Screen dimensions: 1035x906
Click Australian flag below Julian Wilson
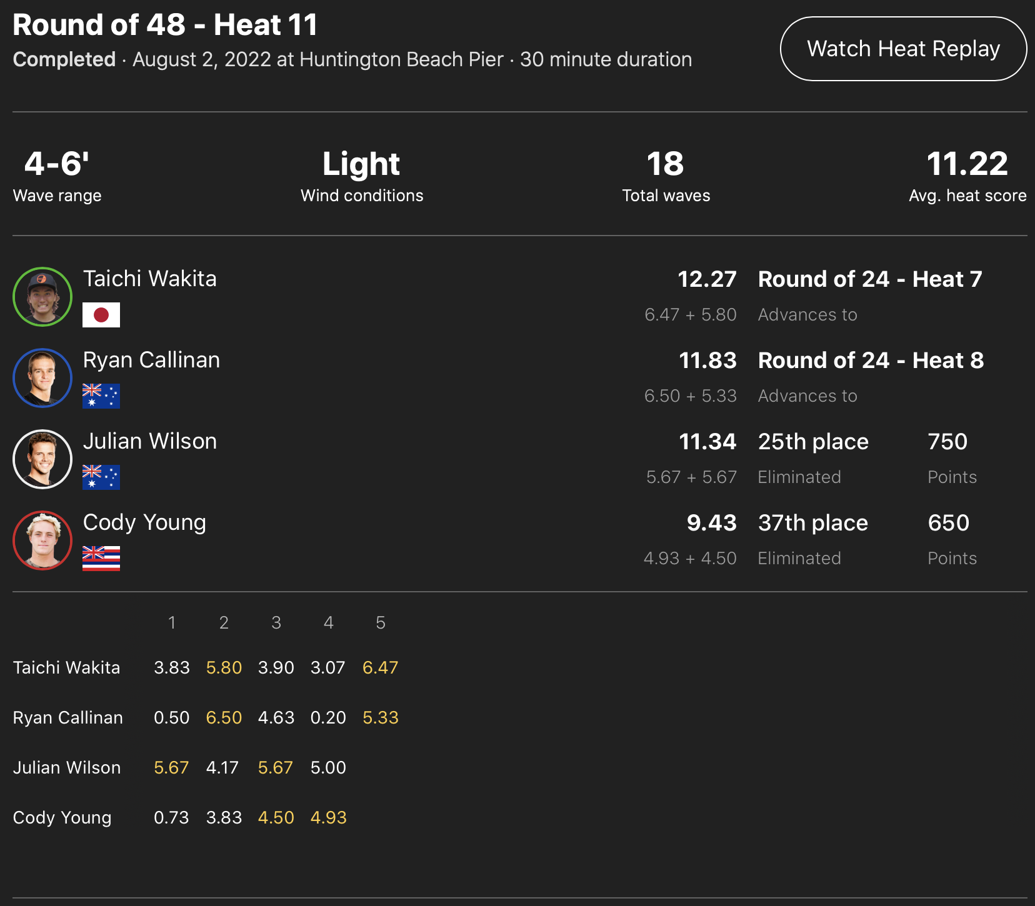101,477
